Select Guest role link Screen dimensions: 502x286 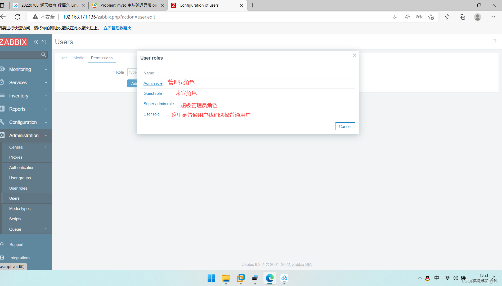[x=153, y=93]
